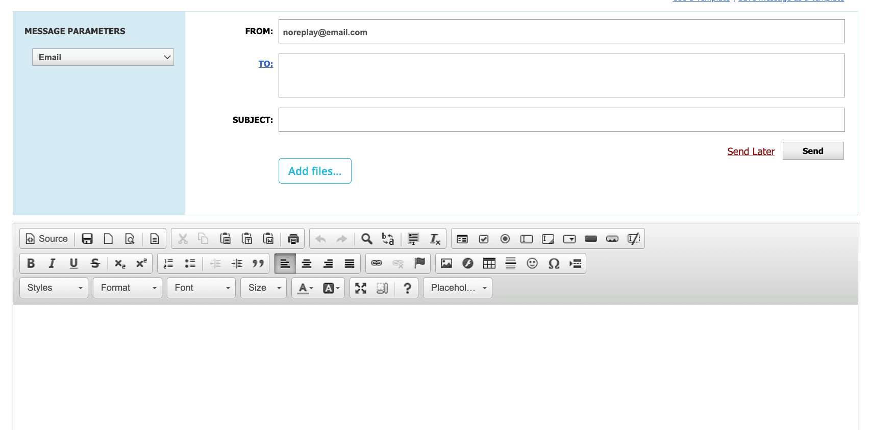This screenshot has height=430, width=870.
Task: Enable center text alignment
Action: click(307, 263)
